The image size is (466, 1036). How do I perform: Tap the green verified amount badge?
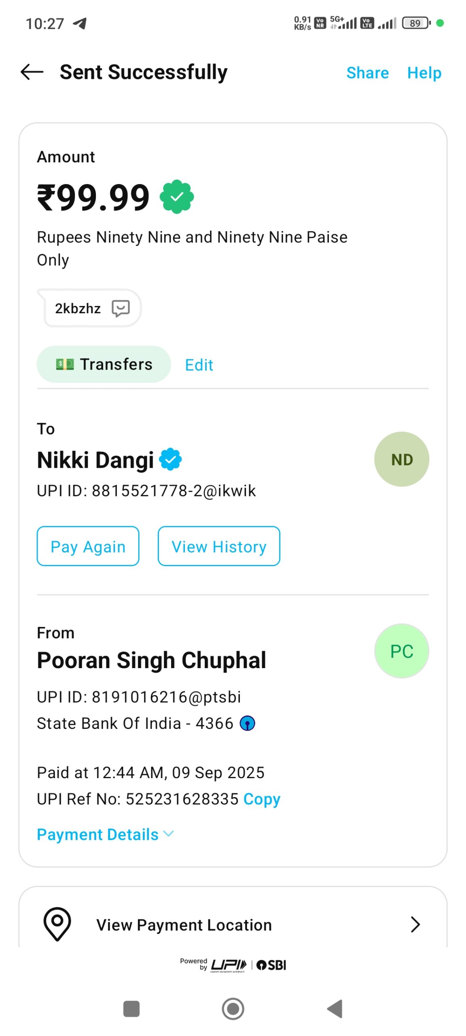[x=177, y=197]
